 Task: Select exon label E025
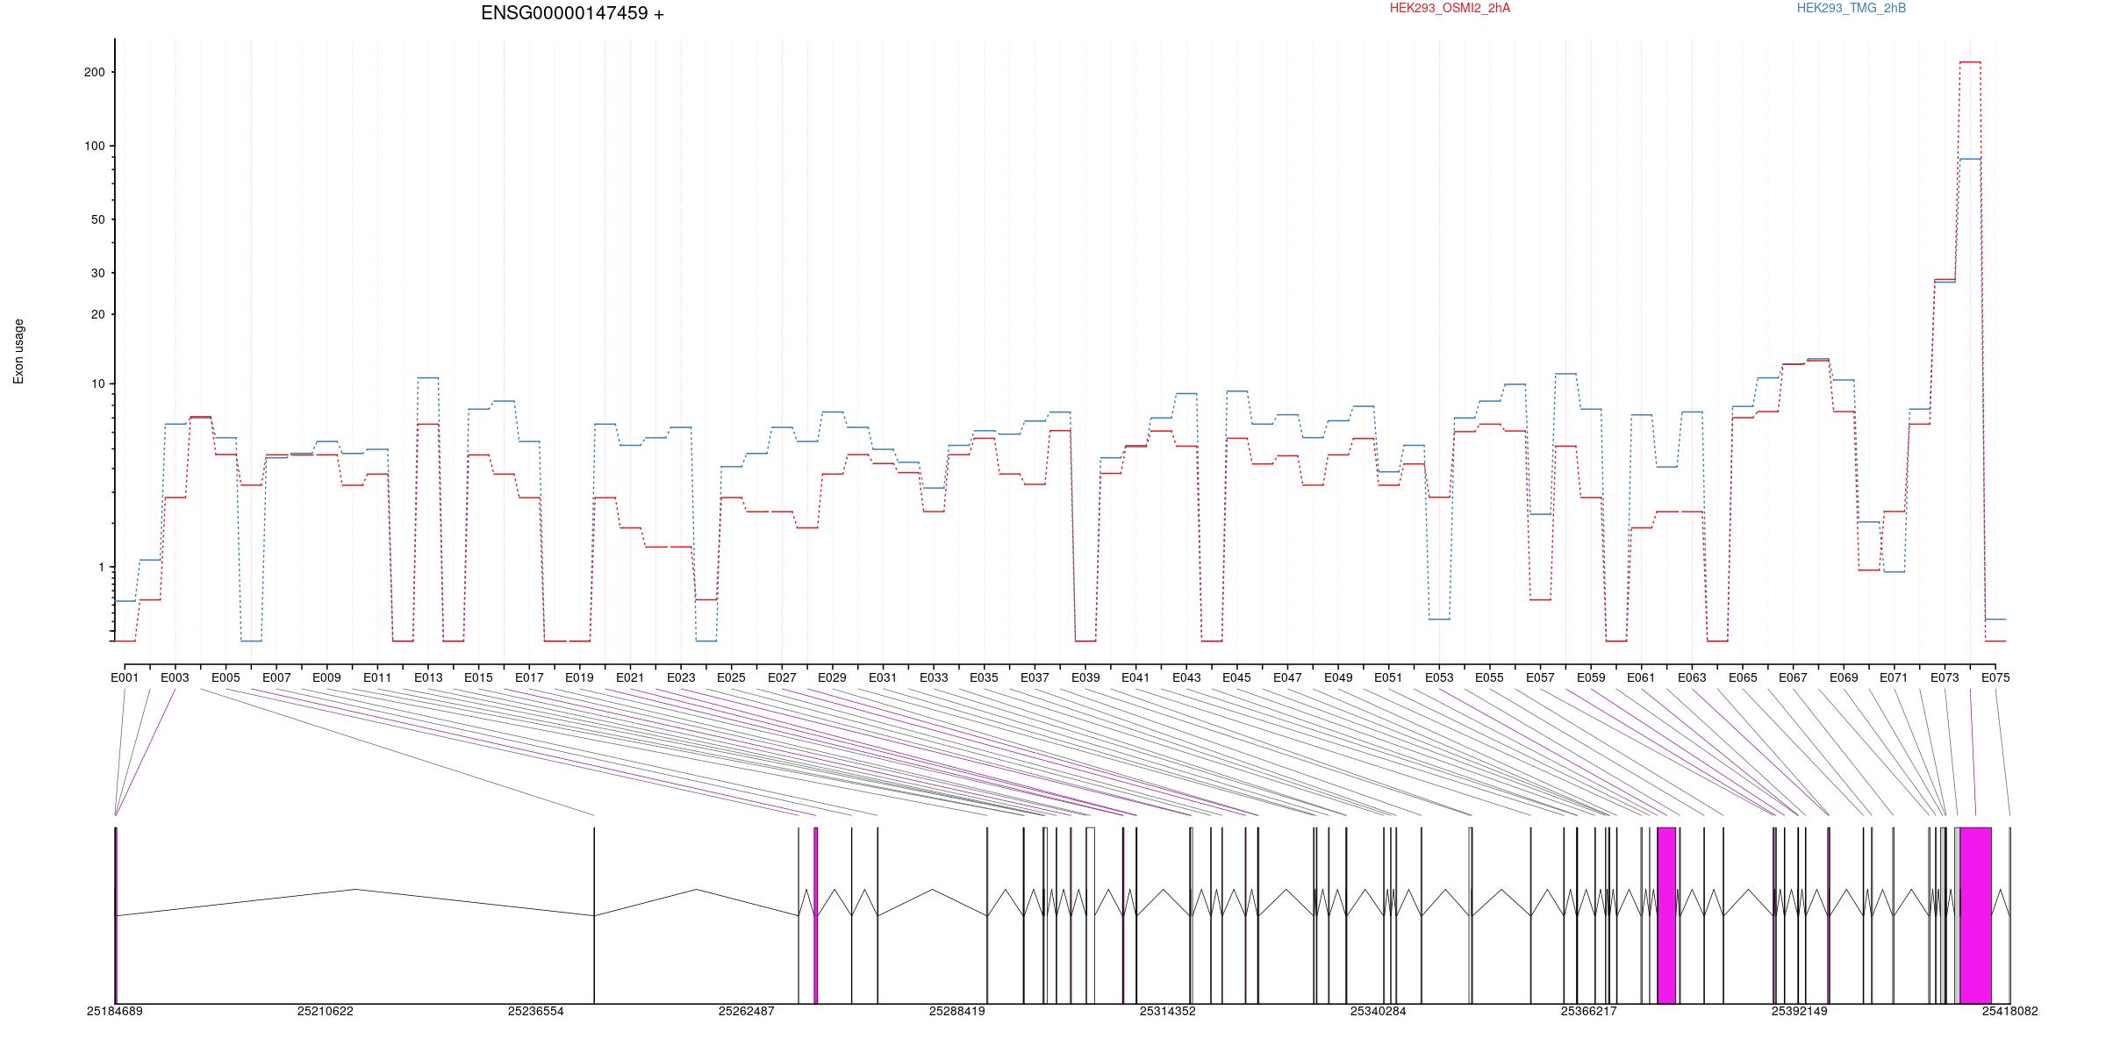tap(731, 677)
